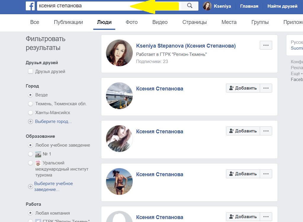Screen dimensions: 303x222
Task: Open the red-haired woman profile thumbnail
Action: (119, 53)
